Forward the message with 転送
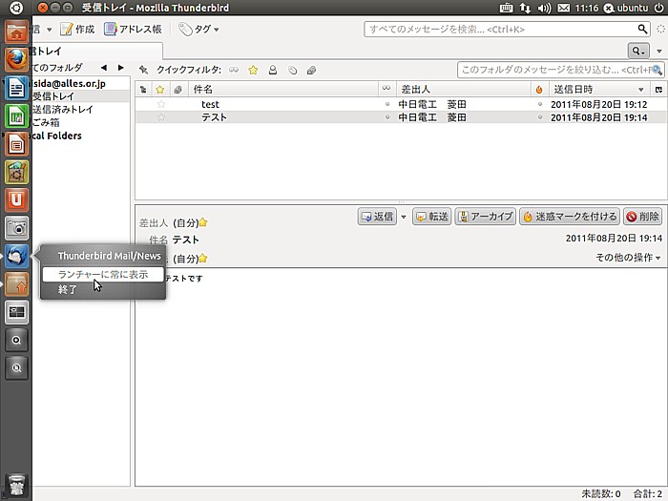 [x=432, y=217]
